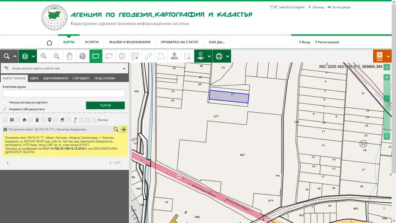
Task: Select the ruler measure tool
Action: click(x=148, y=56)
